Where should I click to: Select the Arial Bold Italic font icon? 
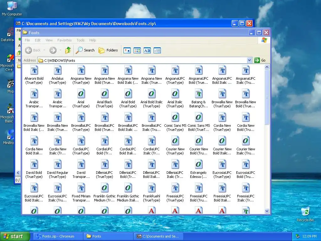point(151,94)
